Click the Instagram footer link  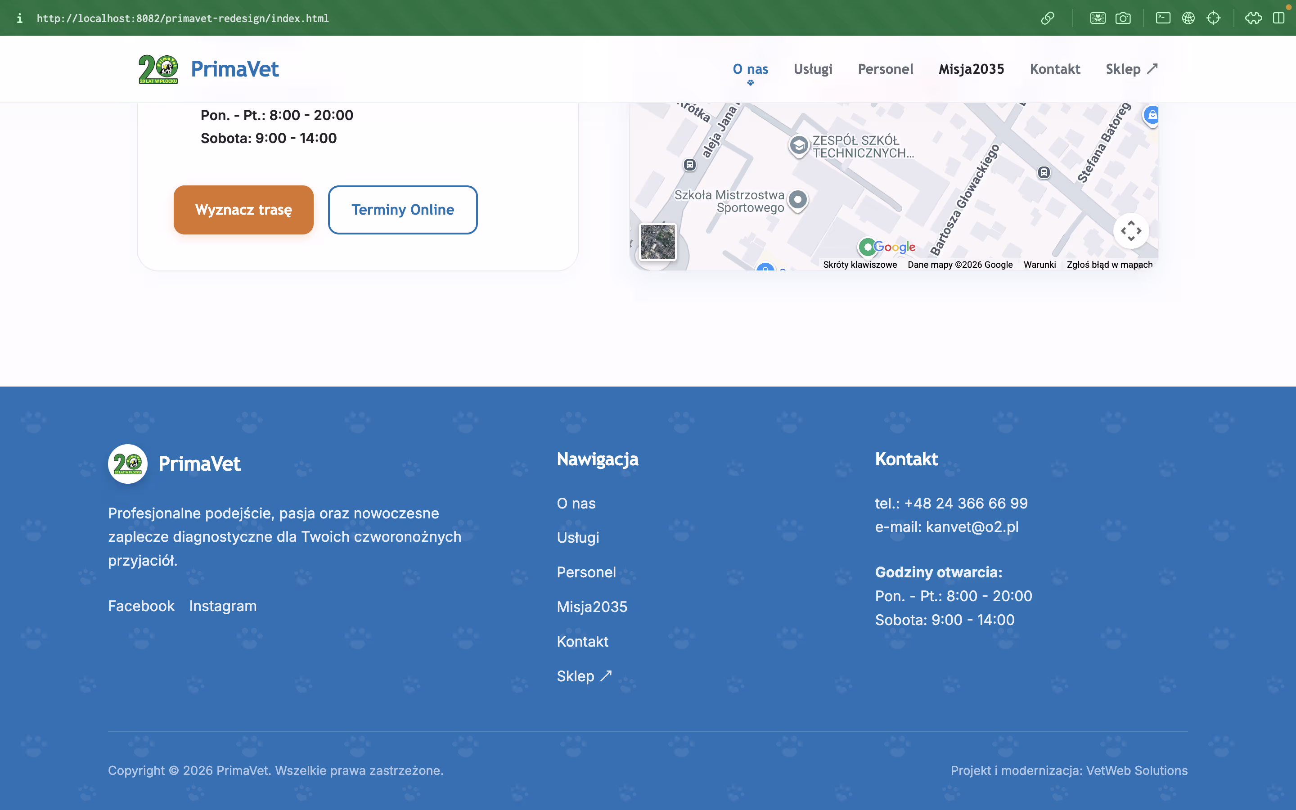point(223,606)
